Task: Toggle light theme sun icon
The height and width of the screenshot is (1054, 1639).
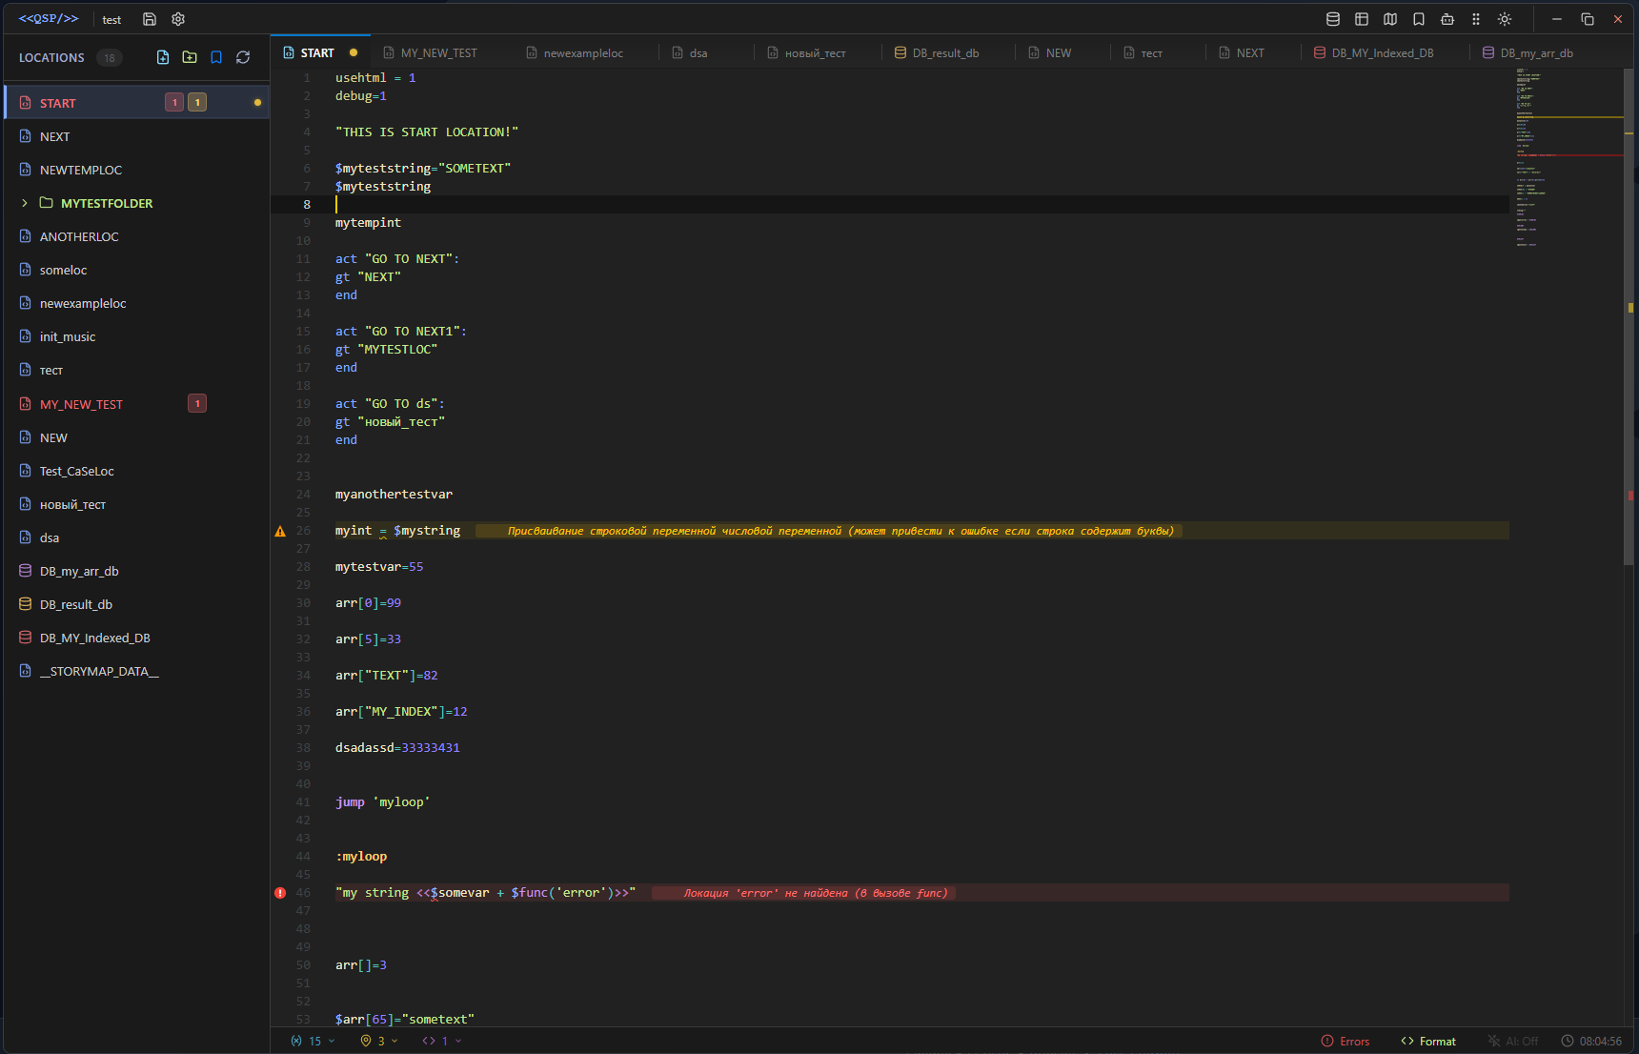Action: (1505, 19)
